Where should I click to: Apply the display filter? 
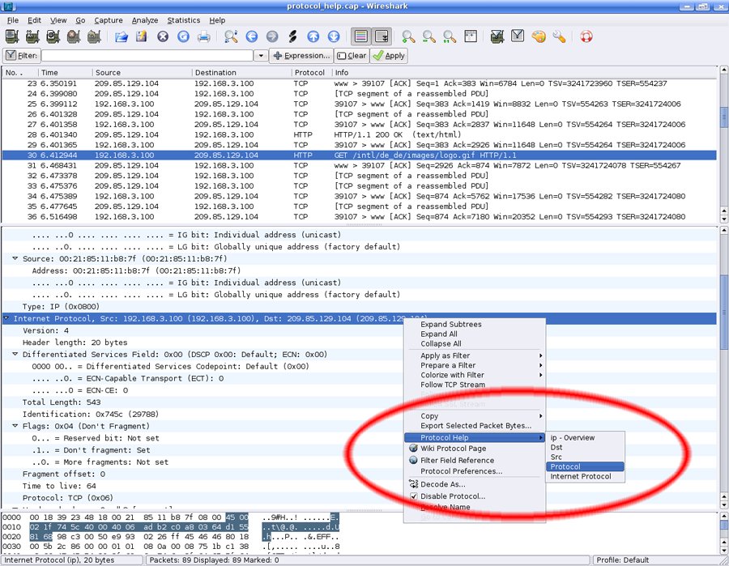point(389,56)
